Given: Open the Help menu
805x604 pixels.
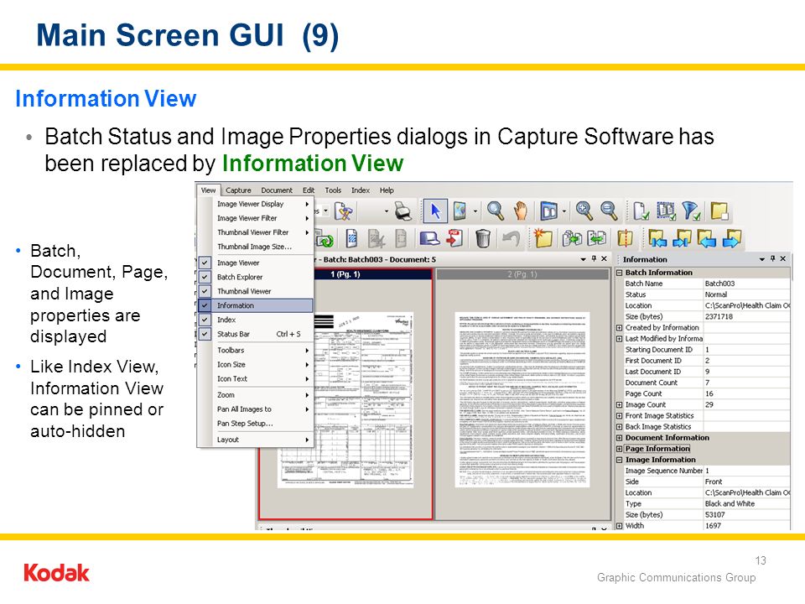Looking at the screenshot, I should pyautogui.click(x=387, y=190).
